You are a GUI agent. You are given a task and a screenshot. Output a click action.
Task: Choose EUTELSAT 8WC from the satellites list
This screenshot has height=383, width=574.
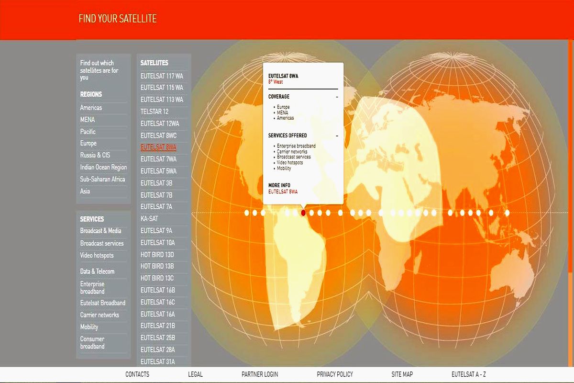pos(158,135)
